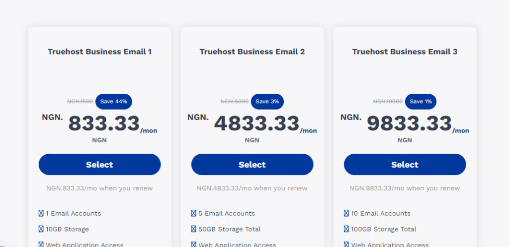The width and height of the screenshot is (509, 247).
Task: Click the Save 1% badge
Action: [421, 101]
